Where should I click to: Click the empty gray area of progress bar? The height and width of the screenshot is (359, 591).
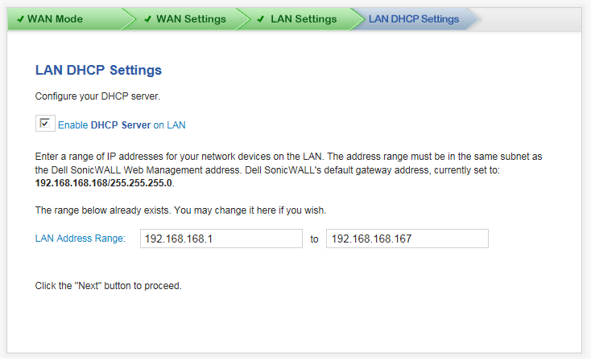(530, 18)
